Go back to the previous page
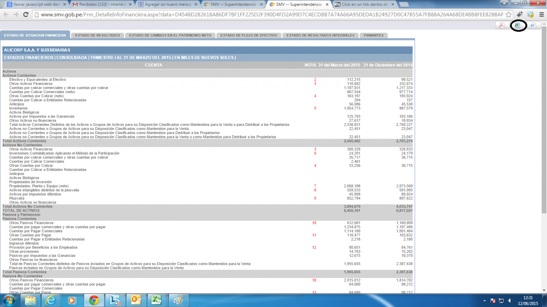 coord(6,15)
